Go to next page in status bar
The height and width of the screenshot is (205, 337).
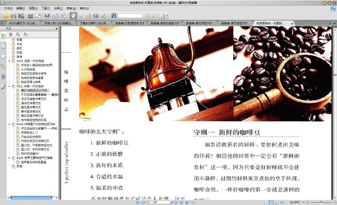tap(176, 202)
